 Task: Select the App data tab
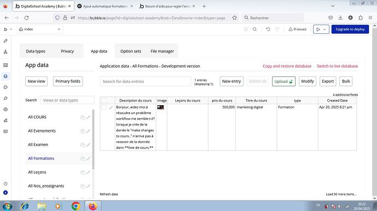click(99, 51)
